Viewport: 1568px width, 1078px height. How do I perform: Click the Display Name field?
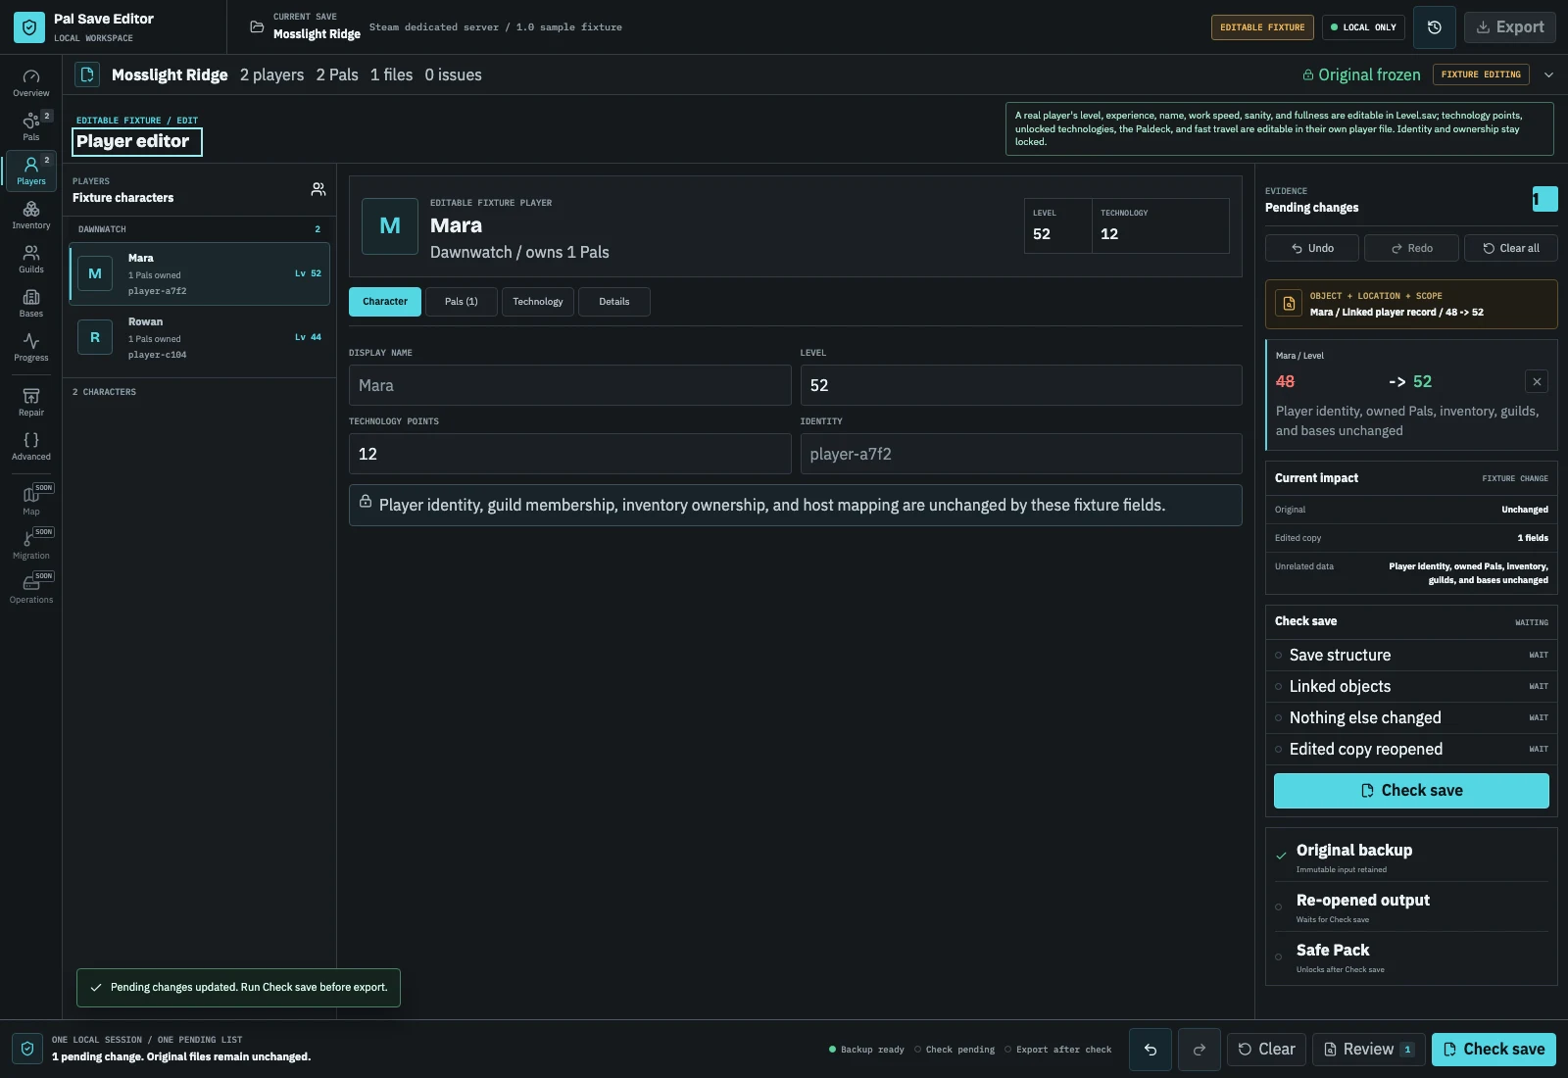[569, 385]
